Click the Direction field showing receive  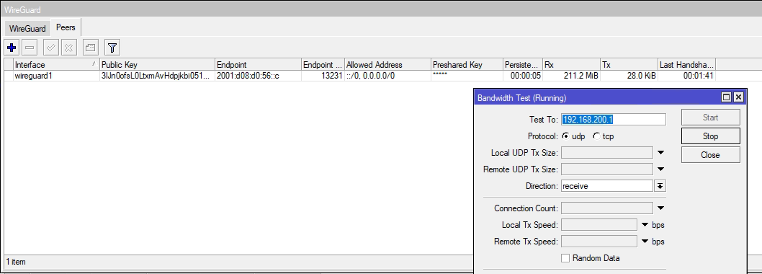[x=607, y=186]
